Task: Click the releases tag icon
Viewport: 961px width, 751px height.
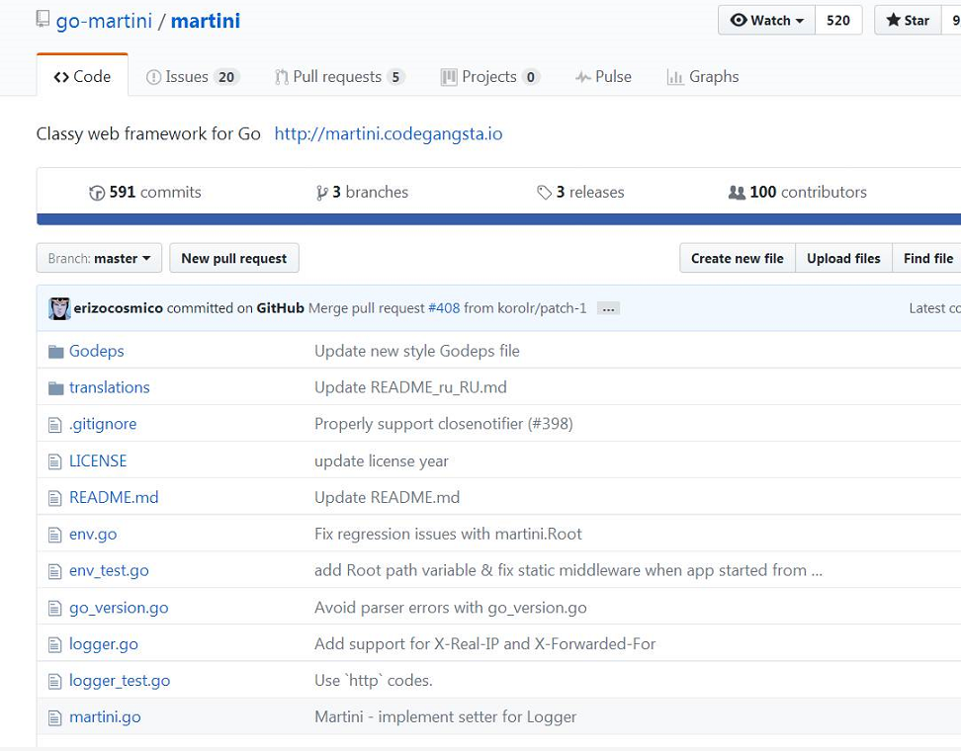Action: (544, 193)
